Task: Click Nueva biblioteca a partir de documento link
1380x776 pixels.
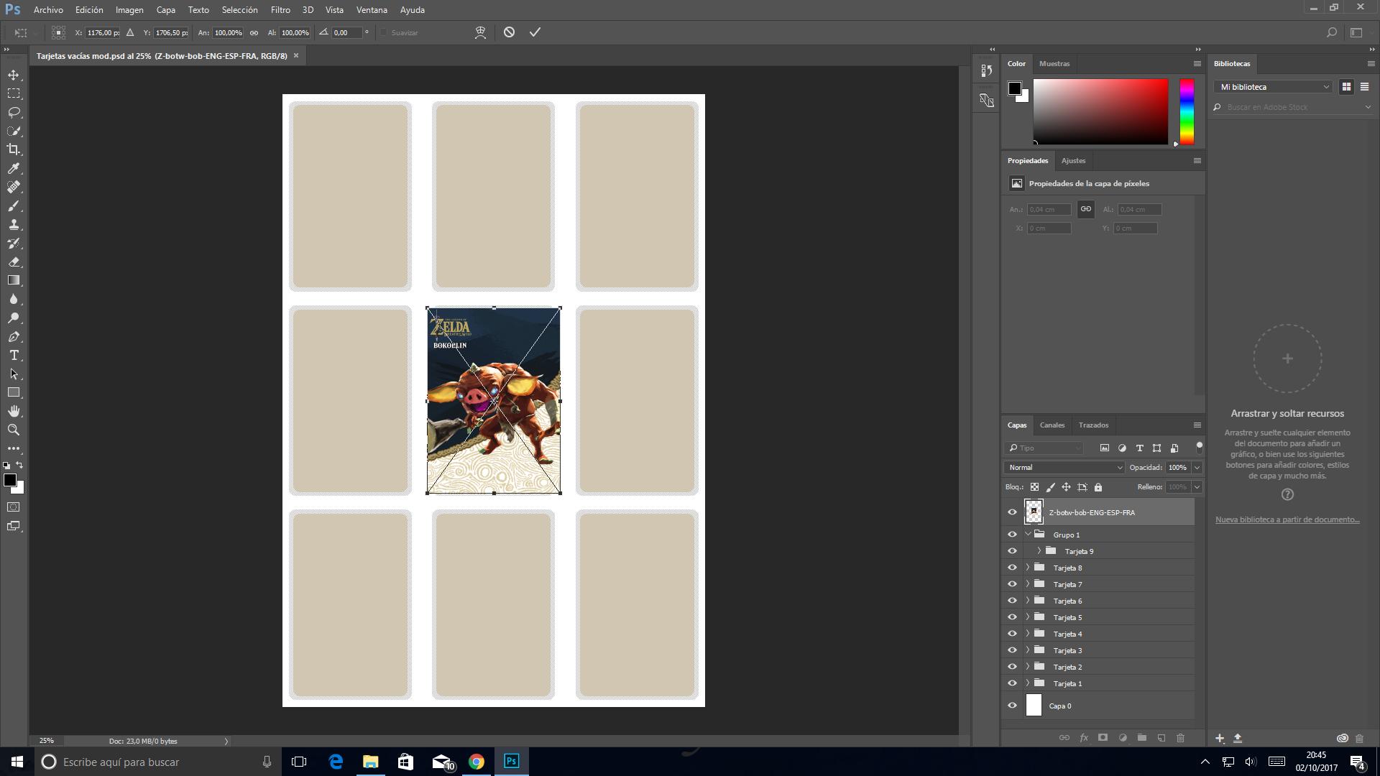Action: [x=1287, y=519]
